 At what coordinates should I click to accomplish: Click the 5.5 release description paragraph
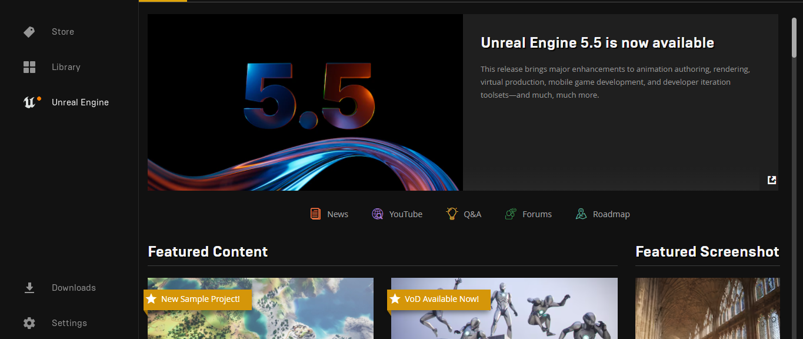tap(615, 82)
